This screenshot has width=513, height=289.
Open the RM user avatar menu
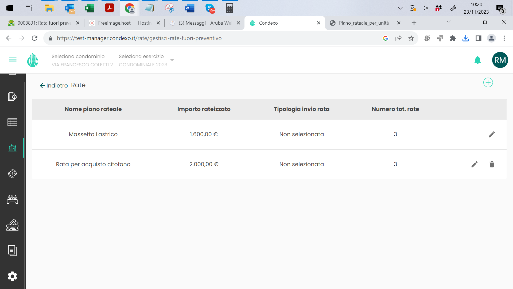(500, 60)
